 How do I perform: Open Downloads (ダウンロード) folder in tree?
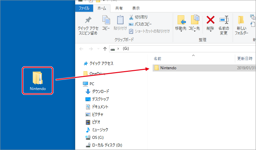tap(97, 92)
